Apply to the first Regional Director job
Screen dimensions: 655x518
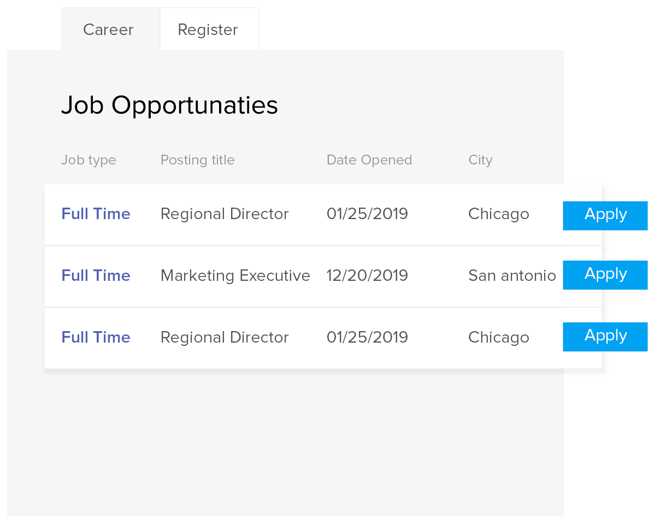tap(605, 215)
